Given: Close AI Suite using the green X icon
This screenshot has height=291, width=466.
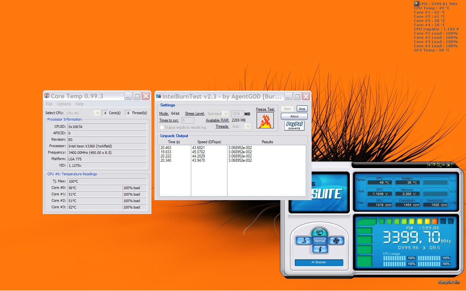Looking at the screenshot, I should pyautogui.click(x=449, y=165).
